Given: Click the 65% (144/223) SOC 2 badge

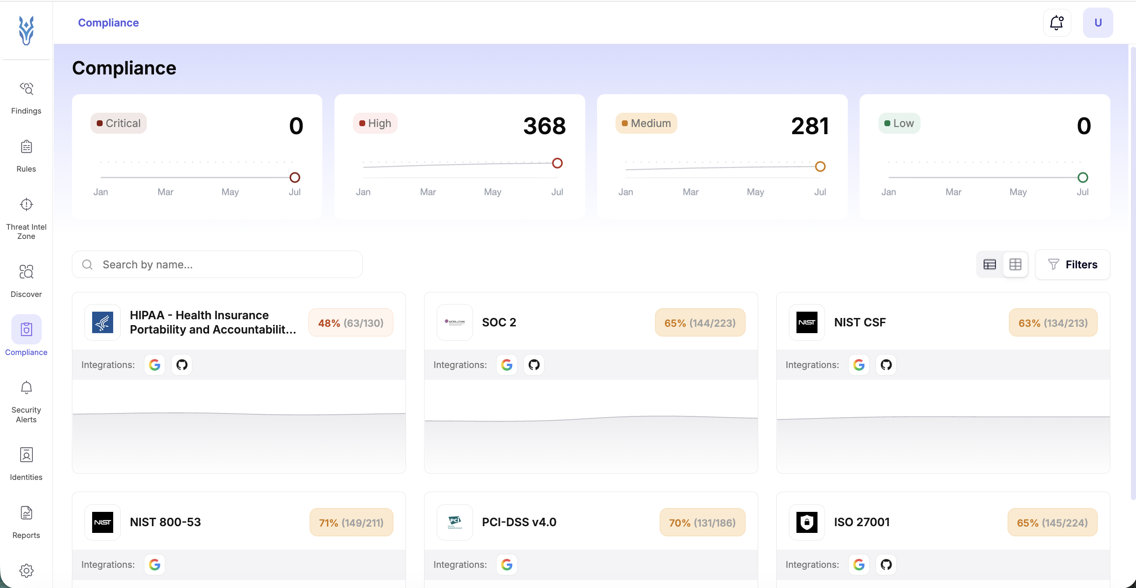Looking at the screenshot, I should [x=700, y=323].
